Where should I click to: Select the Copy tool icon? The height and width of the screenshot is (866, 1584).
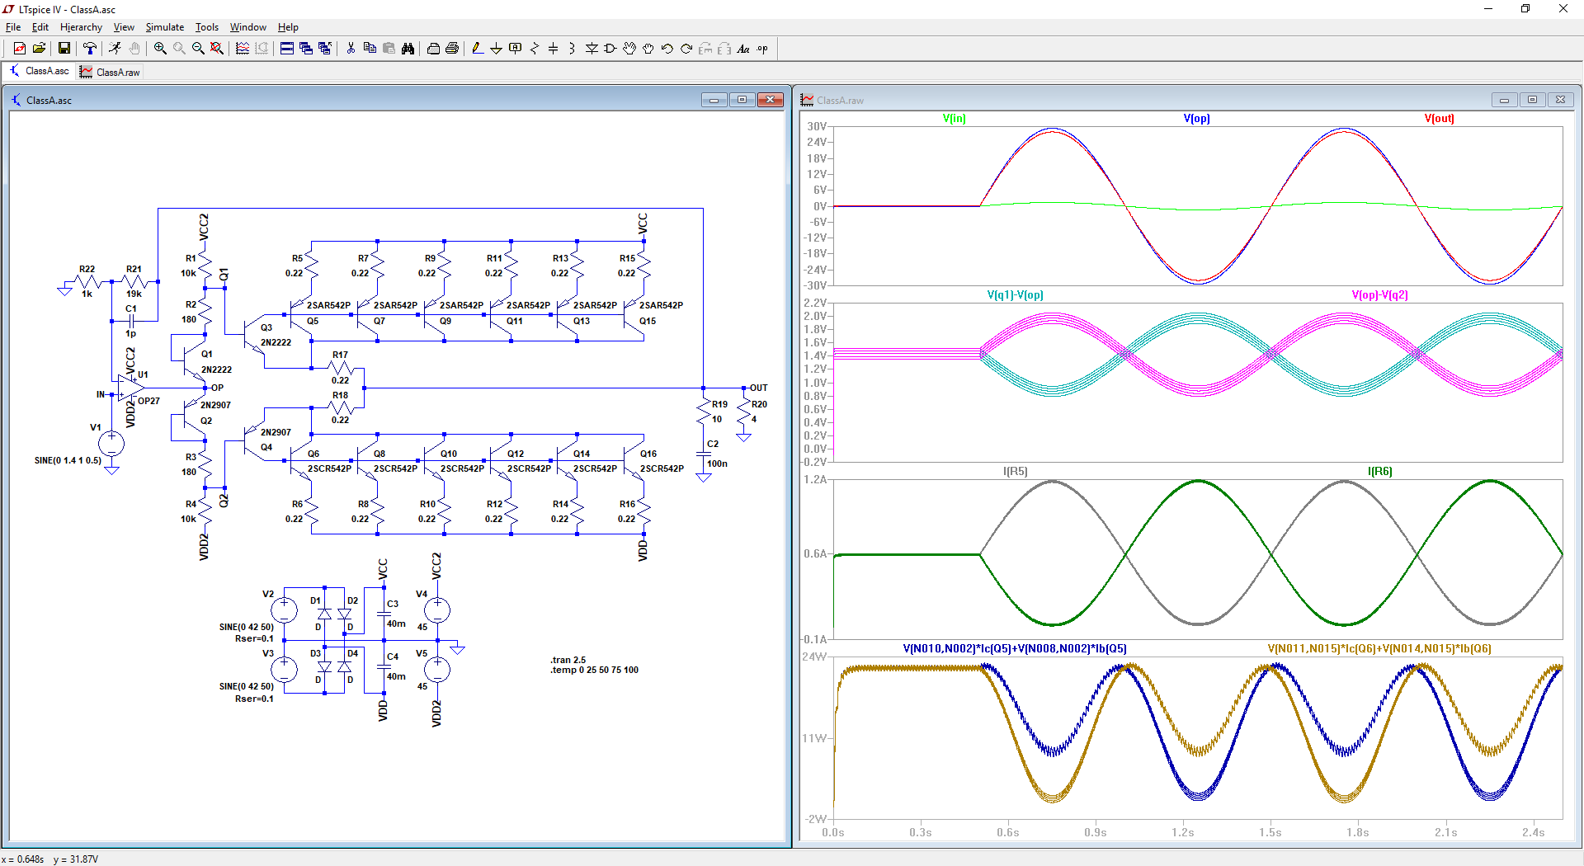click(x=370, y=49)
